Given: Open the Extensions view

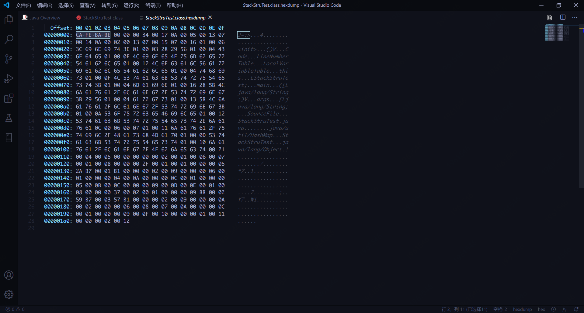Looking at the screenshot, I should (9, 98).
